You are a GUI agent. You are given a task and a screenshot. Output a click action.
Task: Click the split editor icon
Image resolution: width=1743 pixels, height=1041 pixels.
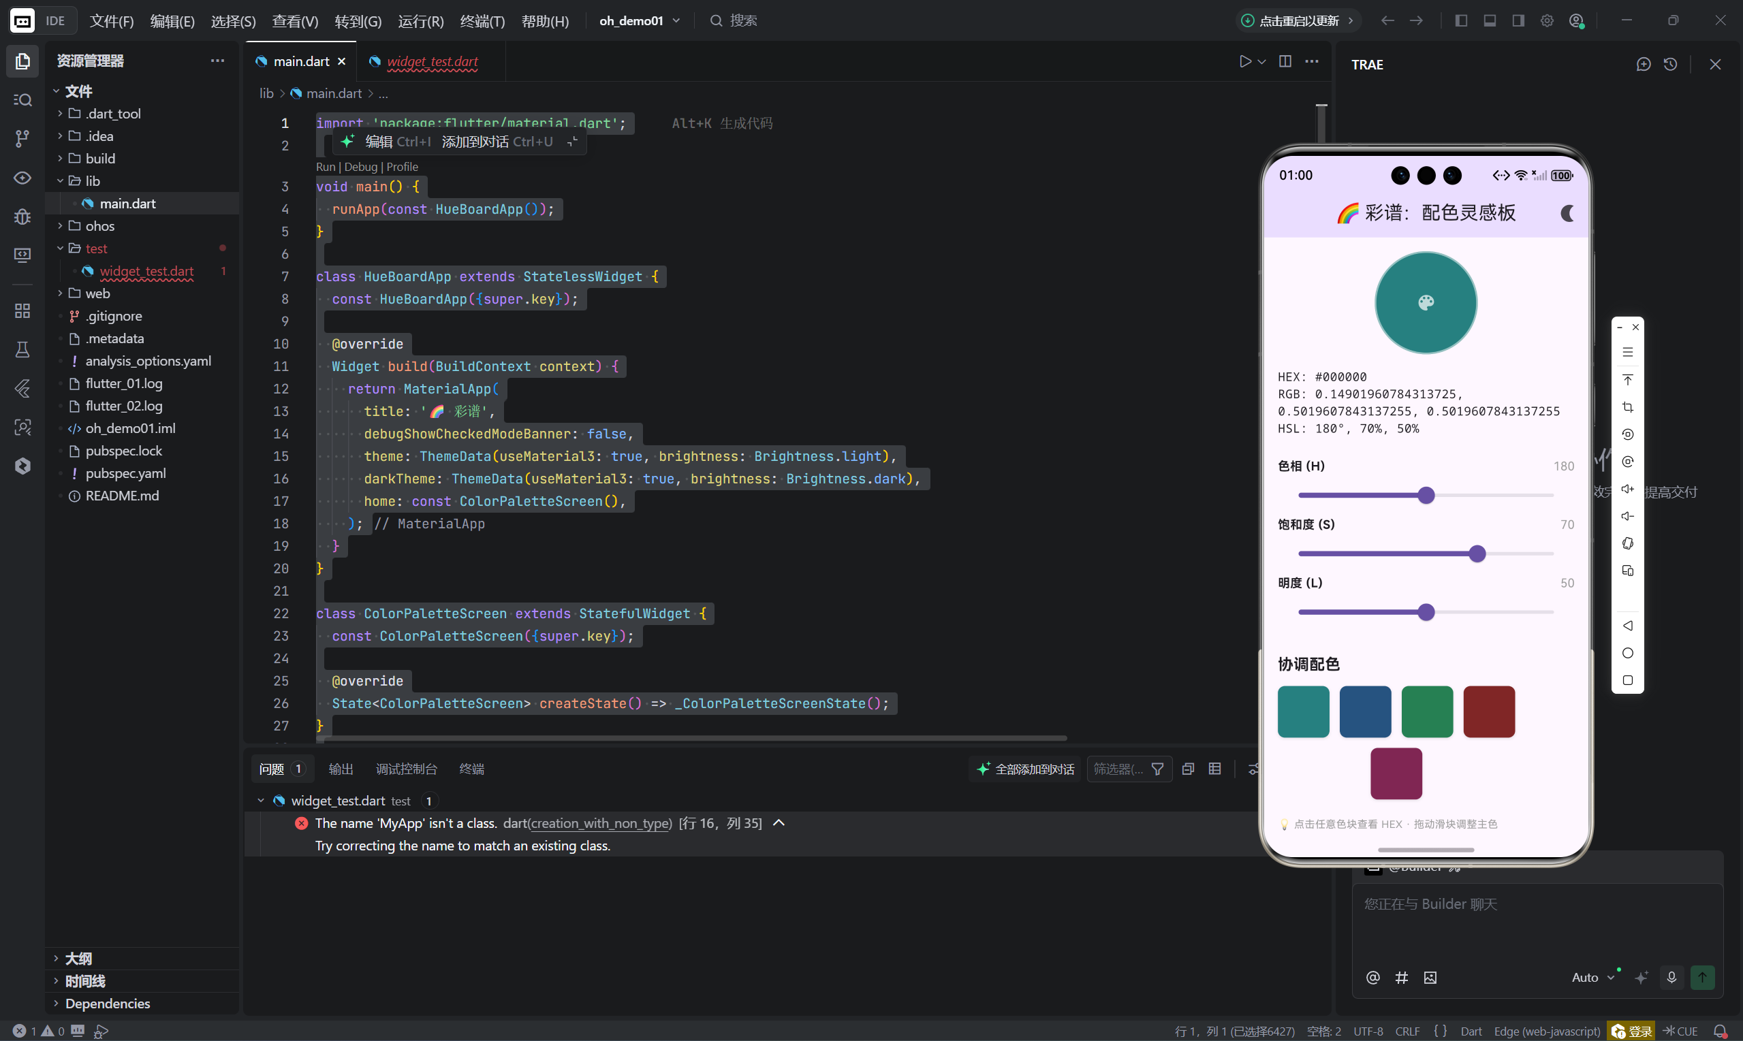tap(1285, 62)
